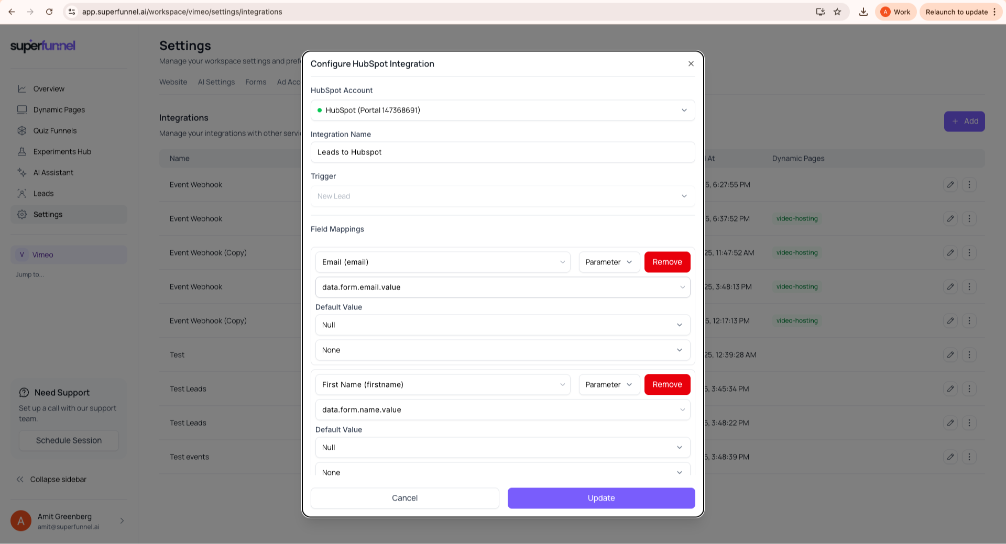Click the Leads icon in sidebar

(22, 194)
